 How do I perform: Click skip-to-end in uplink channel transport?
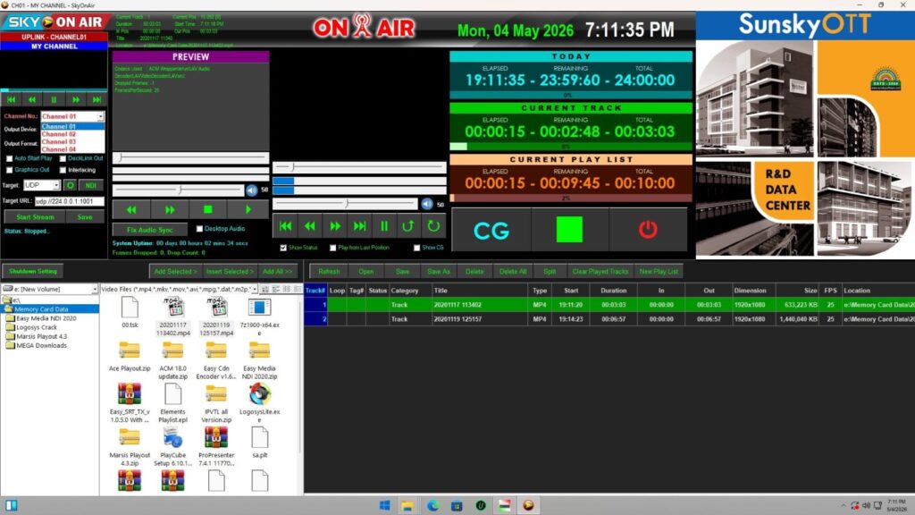click(x=97, y=100)
